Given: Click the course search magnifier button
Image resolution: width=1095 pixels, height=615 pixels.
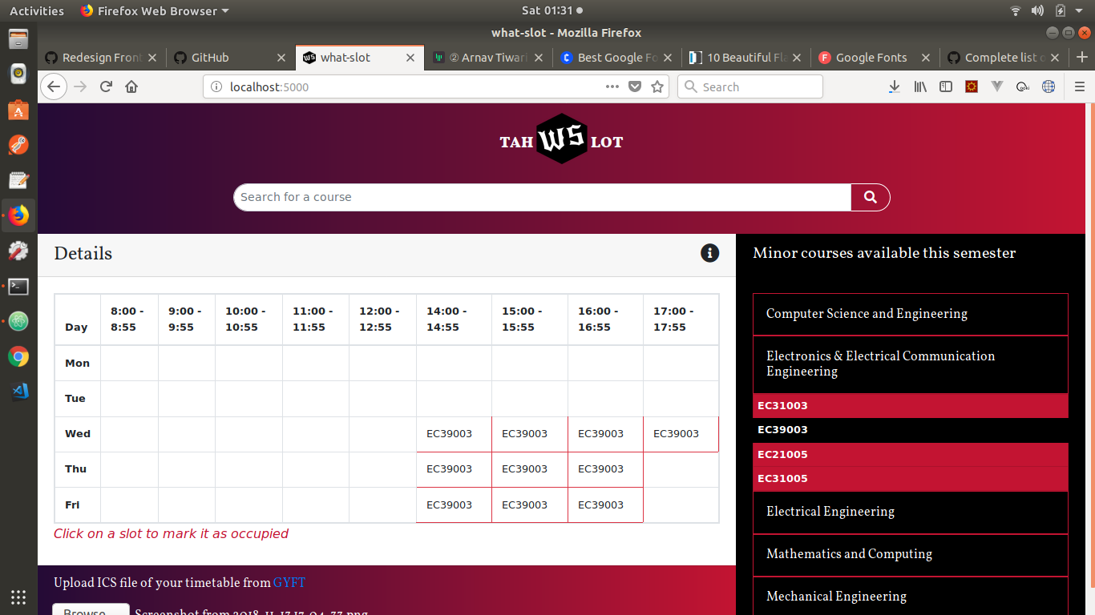Looking at the screenshot, I should click(x=870, y=197).
